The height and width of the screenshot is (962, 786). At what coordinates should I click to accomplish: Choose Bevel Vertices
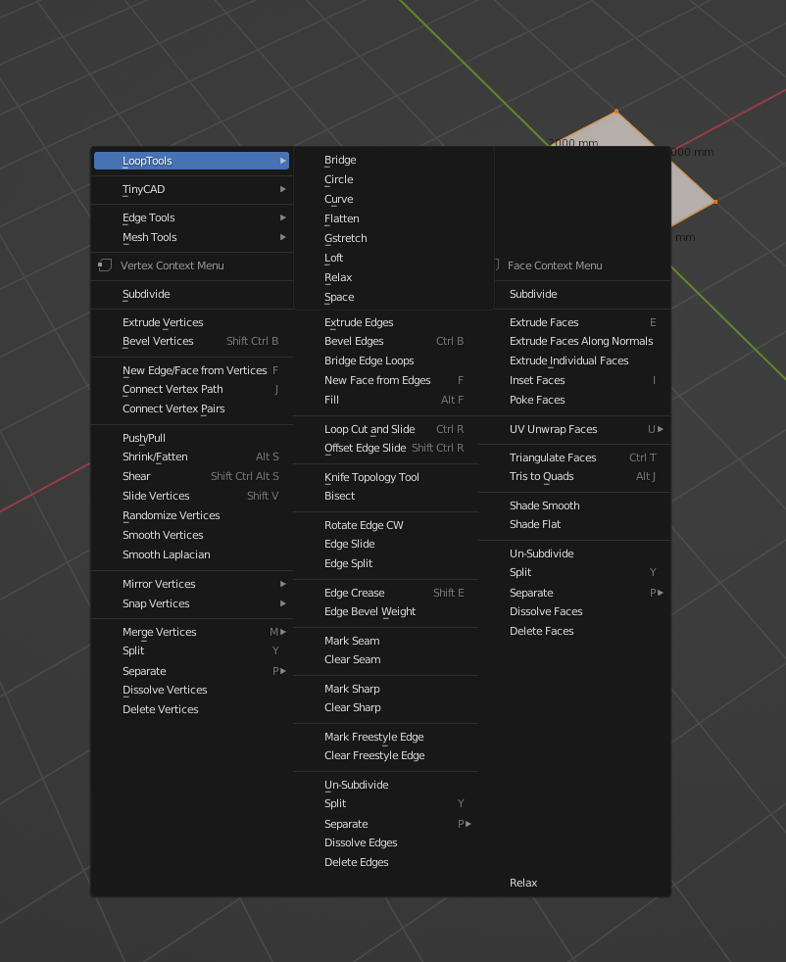[191, 341]
